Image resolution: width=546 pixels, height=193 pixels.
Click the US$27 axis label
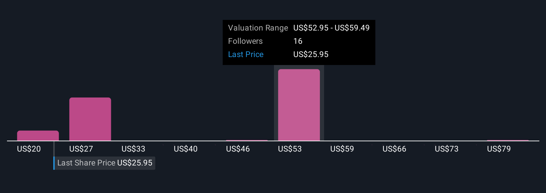click(x=81, y=149)
